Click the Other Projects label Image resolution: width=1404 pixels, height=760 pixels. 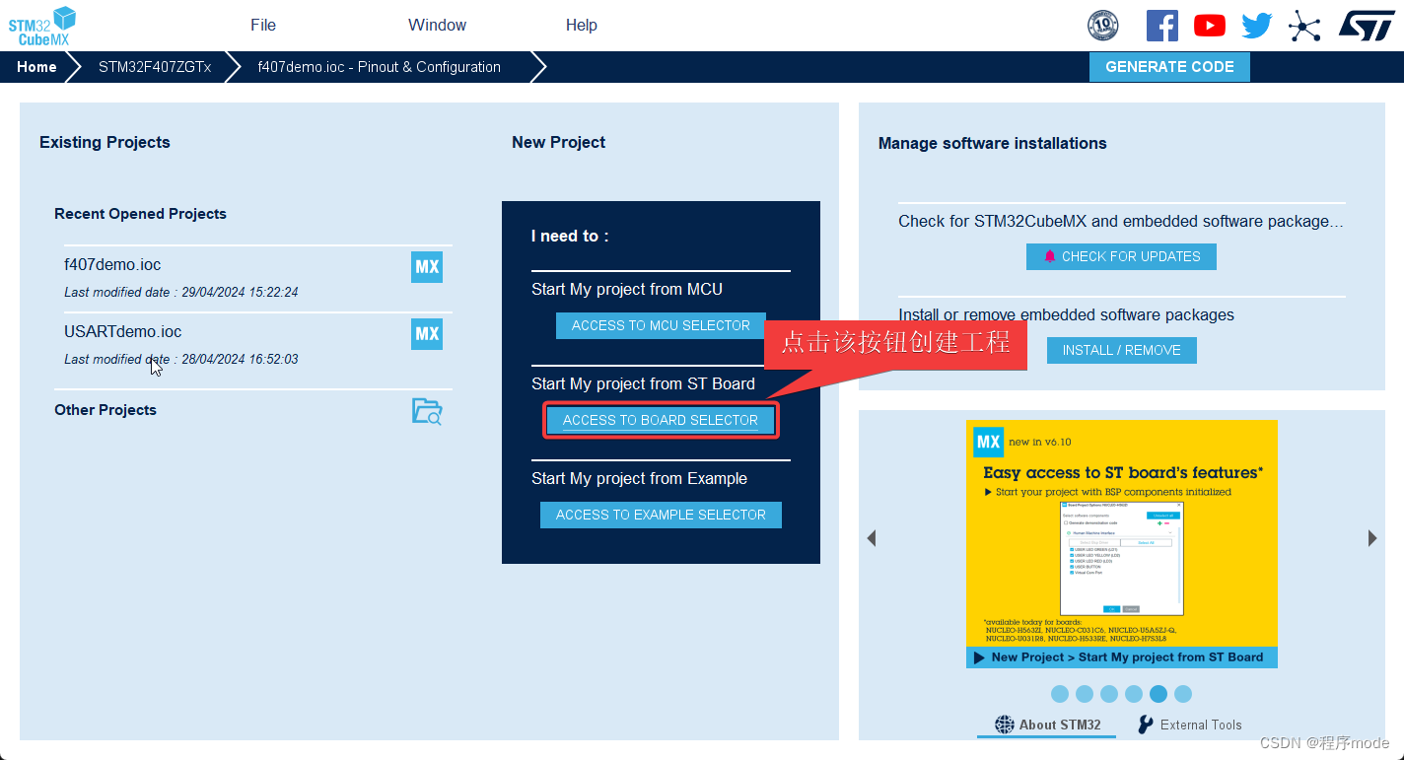[105, 410]
